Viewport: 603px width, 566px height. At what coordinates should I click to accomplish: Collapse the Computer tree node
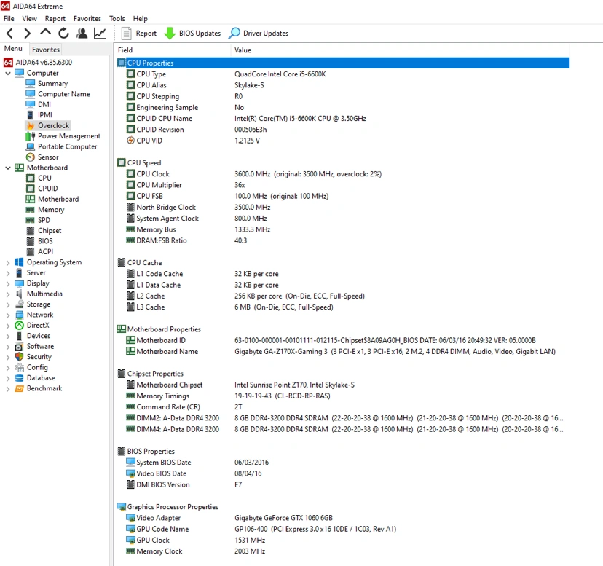(8, 73)
